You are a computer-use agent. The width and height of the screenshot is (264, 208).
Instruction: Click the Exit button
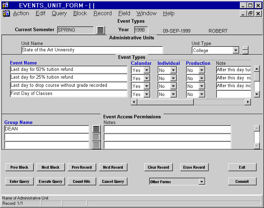click(x=242, y=167)
